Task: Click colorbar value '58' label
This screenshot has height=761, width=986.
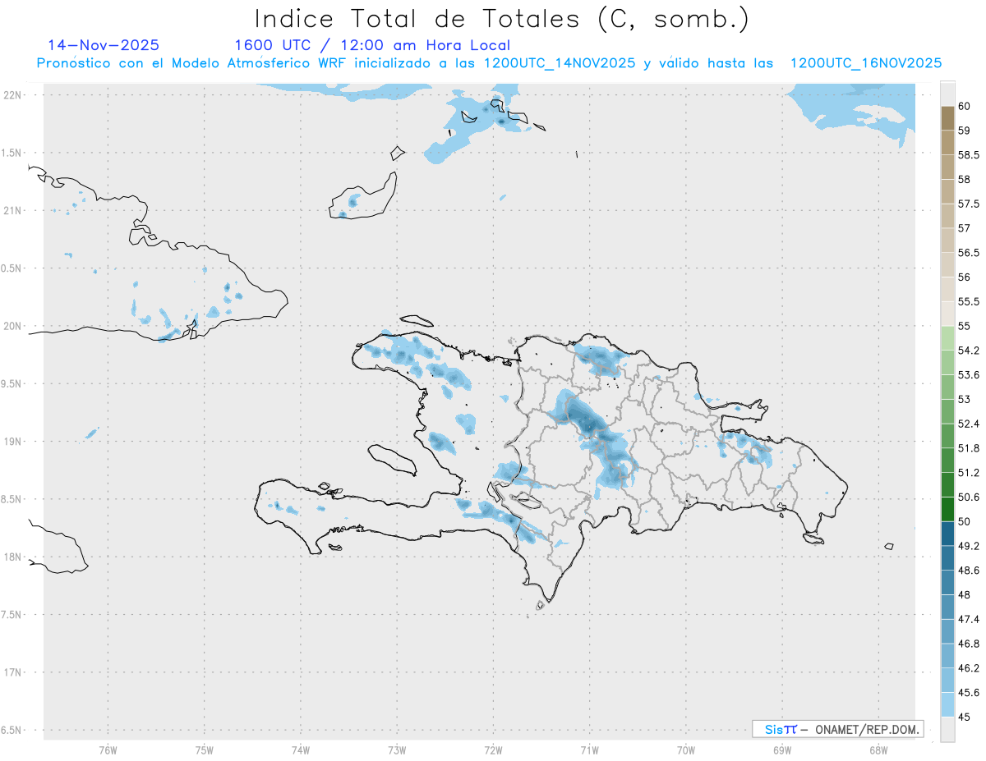Action: (965, 179)
